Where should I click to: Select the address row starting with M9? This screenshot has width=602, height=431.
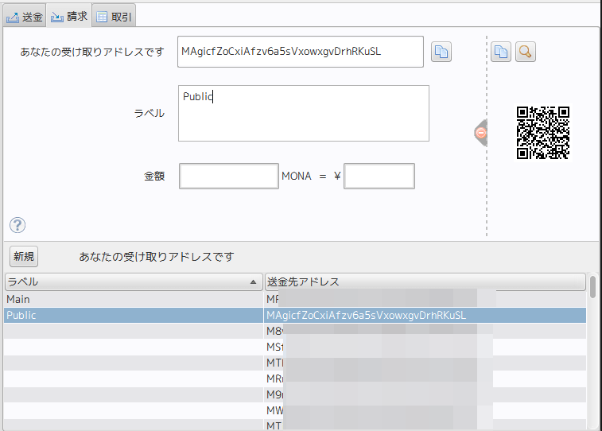295,394
